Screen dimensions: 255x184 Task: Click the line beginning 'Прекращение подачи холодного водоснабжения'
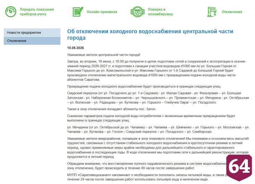tap(144, 87)
